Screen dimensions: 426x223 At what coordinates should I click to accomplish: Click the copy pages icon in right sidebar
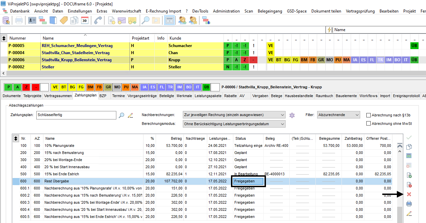click(409, 147)
